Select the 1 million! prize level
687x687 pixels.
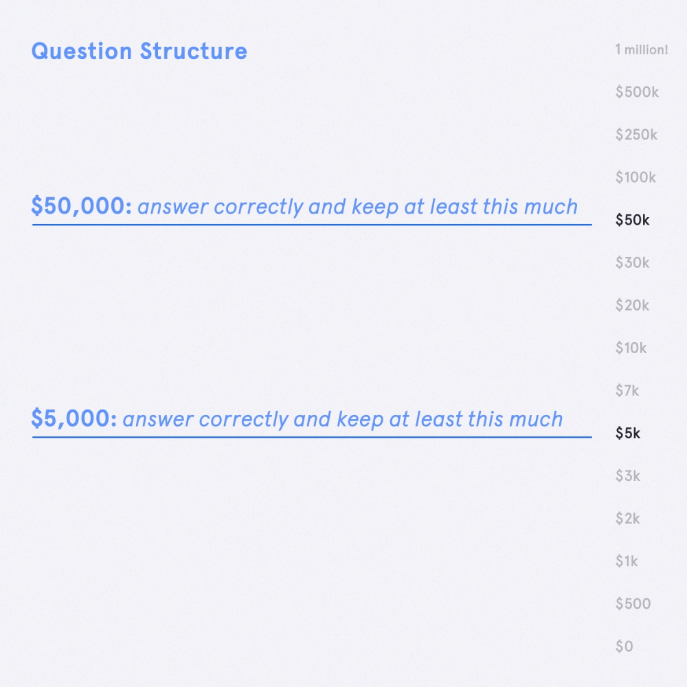pyautogui.click(x=642, y=49)
